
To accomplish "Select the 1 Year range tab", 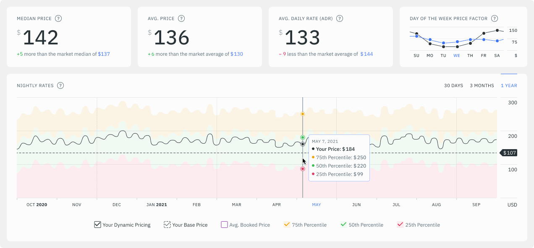I will click(x=509, y=85).
